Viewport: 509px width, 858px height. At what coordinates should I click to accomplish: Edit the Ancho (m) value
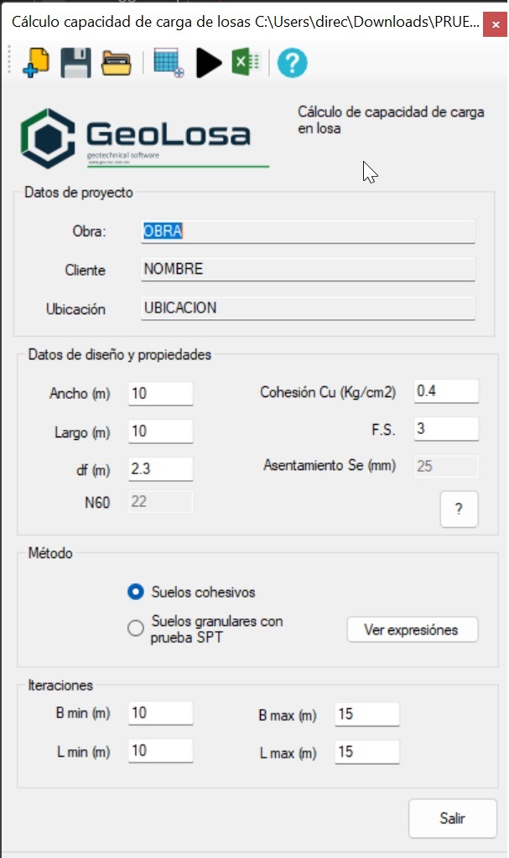pyautogui.click(x=160, y=392)
